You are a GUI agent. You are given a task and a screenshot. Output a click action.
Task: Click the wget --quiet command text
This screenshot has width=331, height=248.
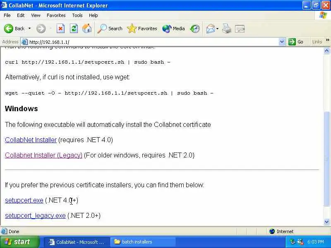tap(109, 93)
